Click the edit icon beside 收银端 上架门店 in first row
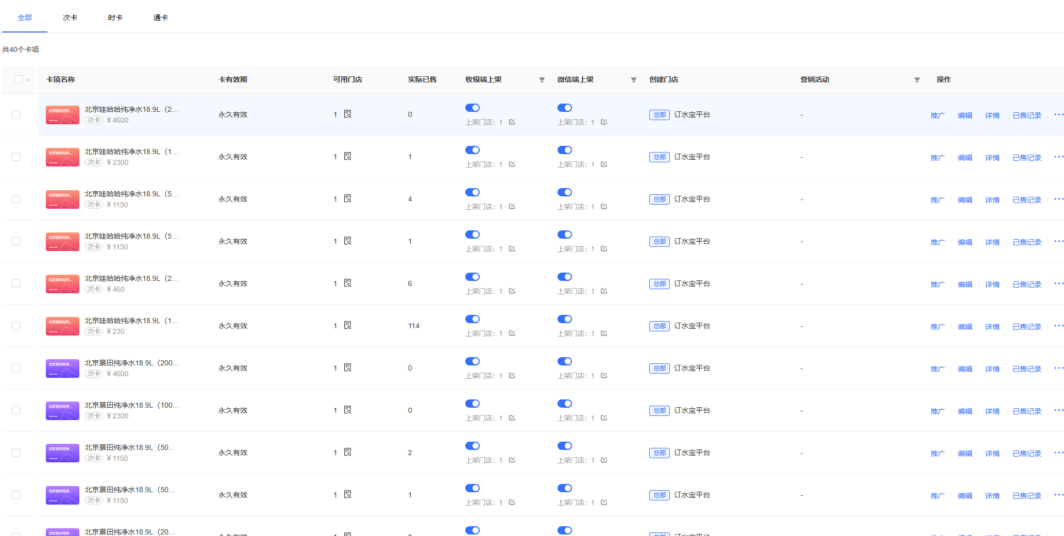The height and width of the screenshot is (536, 1064). click(512, 122)
